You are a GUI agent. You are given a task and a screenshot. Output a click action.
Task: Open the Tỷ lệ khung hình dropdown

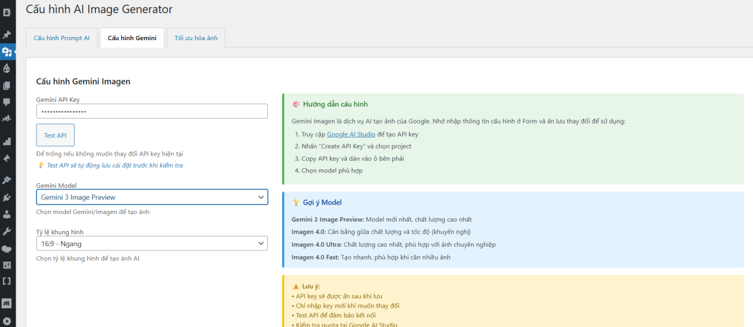coord(152,244)
